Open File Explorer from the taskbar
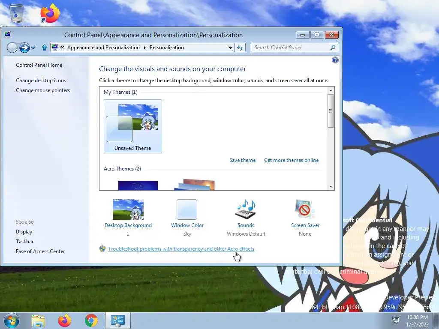The height and width of the screenshot is (329, 439). point(38,321)
